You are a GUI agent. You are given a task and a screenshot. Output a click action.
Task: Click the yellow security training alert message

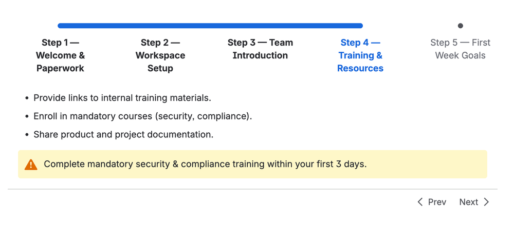[252, 165]
